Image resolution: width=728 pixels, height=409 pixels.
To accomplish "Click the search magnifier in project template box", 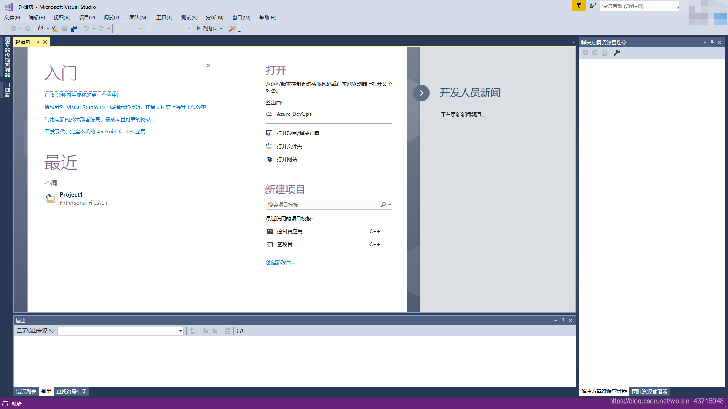I will (383, 204).
